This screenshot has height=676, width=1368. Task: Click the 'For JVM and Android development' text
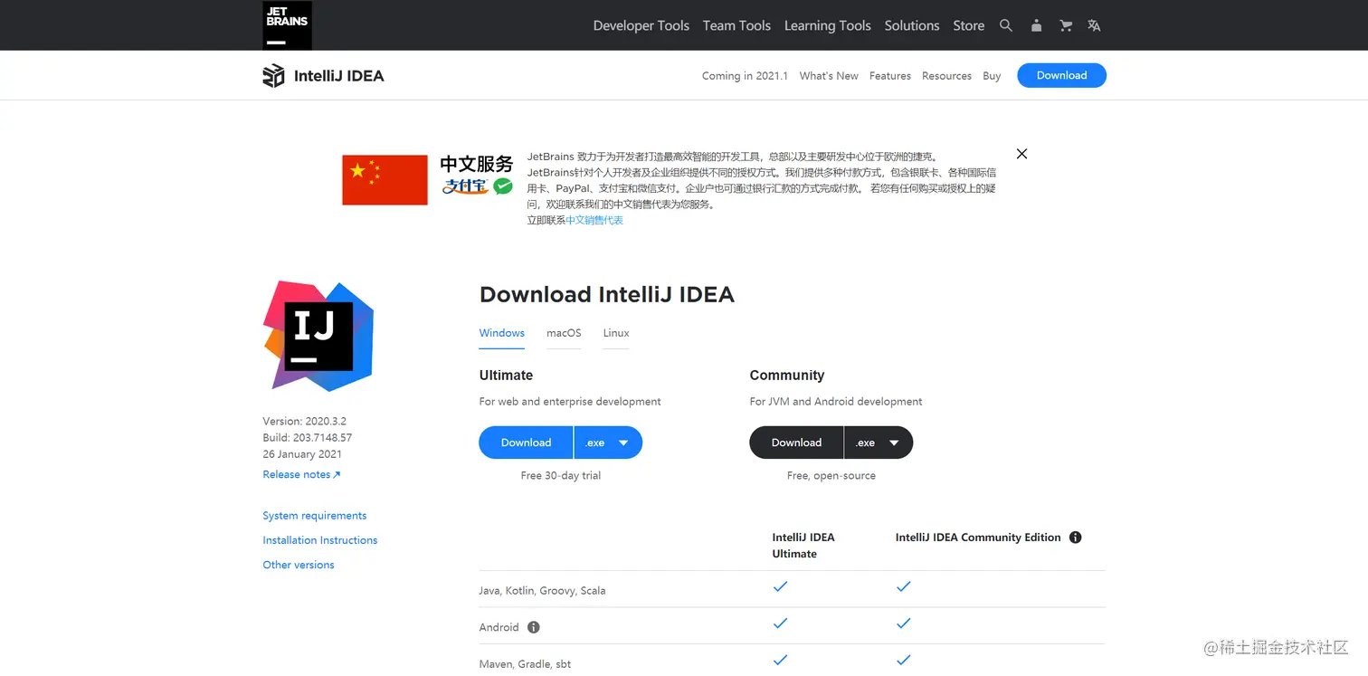click(835, 402)
